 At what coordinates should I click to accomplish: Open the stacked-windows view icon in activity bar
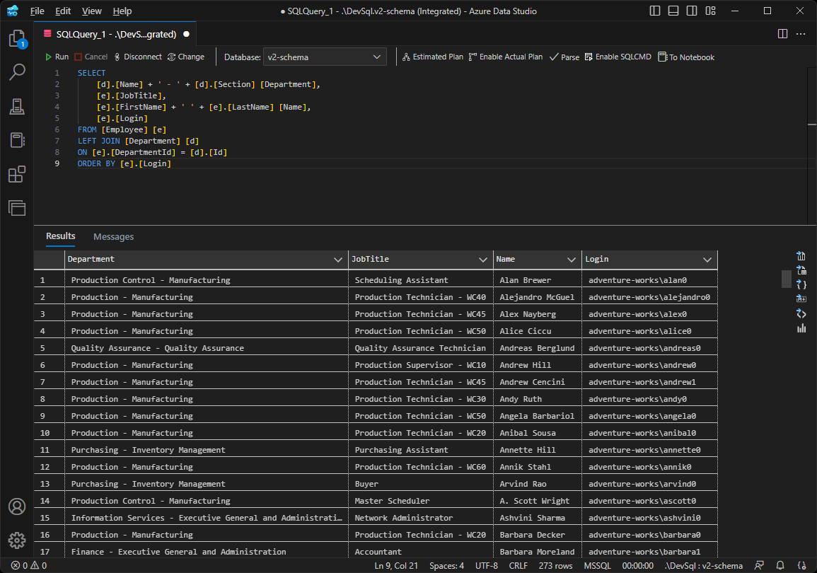tap(17, 208)
